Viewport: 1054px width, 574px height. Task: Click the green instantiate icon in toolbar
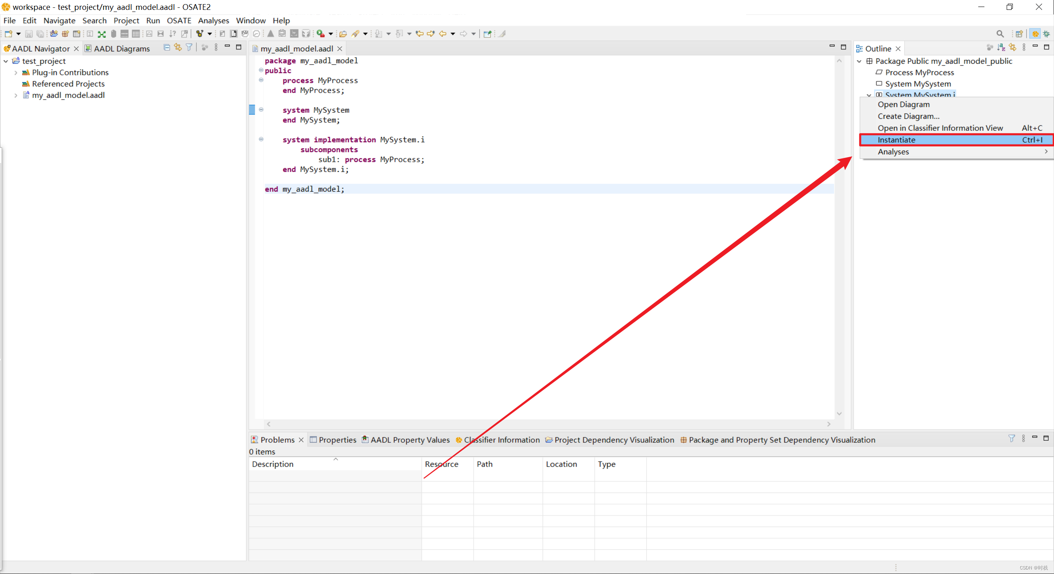pos(102,34)
